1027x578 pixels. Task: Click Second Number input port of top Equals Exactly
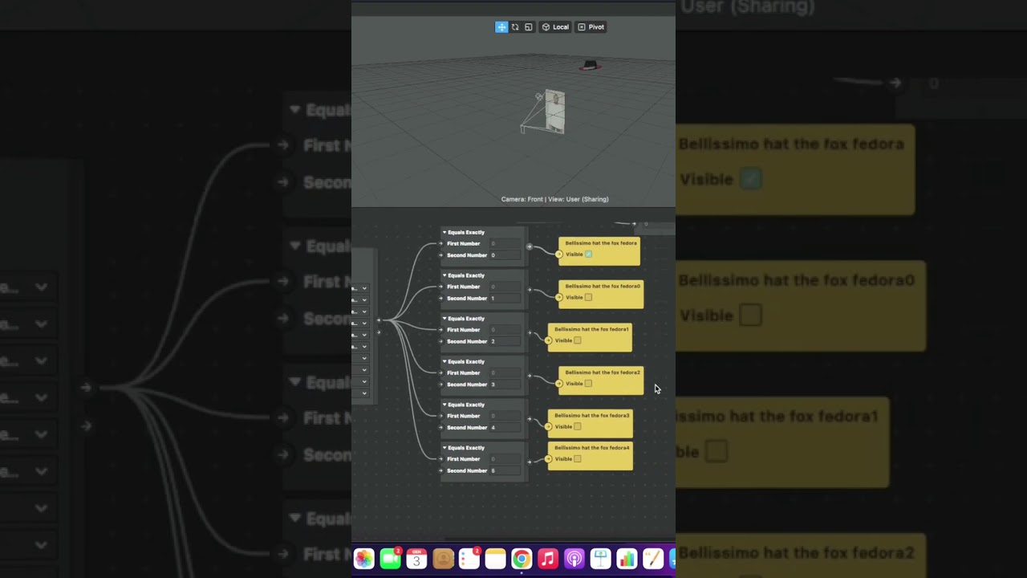[x=441, y=255]
